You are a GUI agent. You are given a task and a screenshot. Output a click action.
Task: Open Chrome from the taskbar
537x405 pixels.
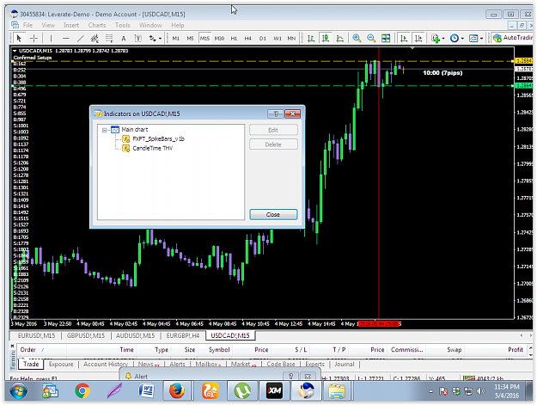(82, 390)
